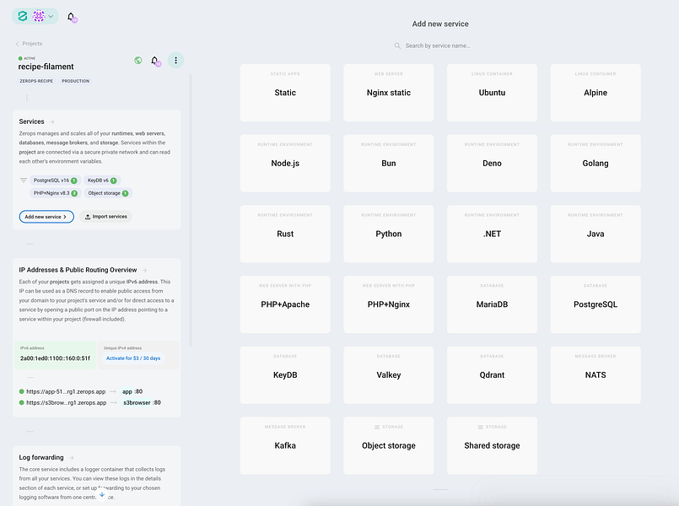Click the organization avatar in the top bar
The height and width of the screenshot is (506, 679).
tap(38, 16)
